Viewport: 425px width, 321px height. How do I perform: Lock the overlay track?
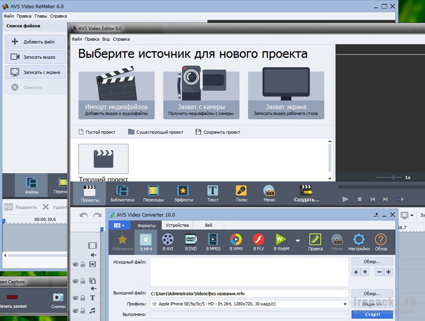[83, 281]
